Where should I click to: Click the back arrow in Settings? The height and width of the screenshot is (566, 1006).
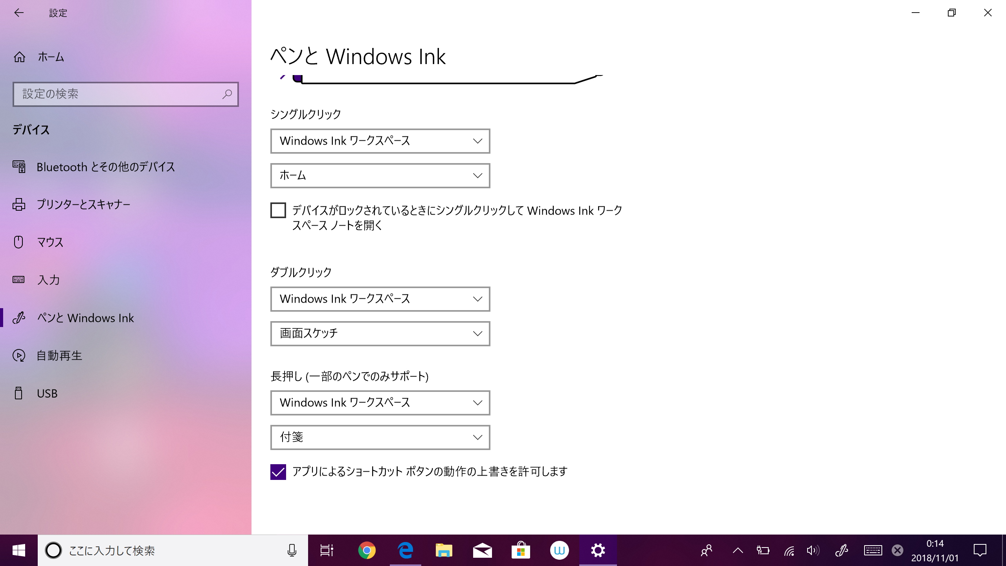(x=18, y=13)
